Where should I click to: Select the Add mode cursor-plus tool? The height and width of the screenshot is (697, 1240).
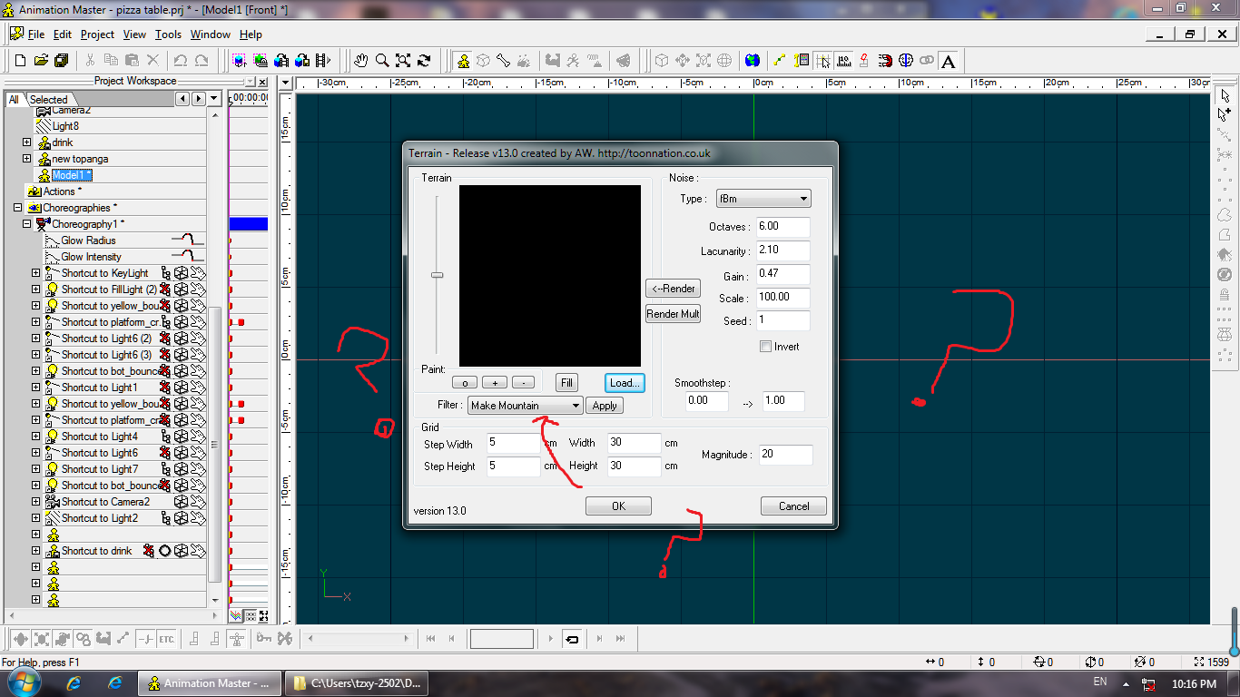pos(1225,114)
